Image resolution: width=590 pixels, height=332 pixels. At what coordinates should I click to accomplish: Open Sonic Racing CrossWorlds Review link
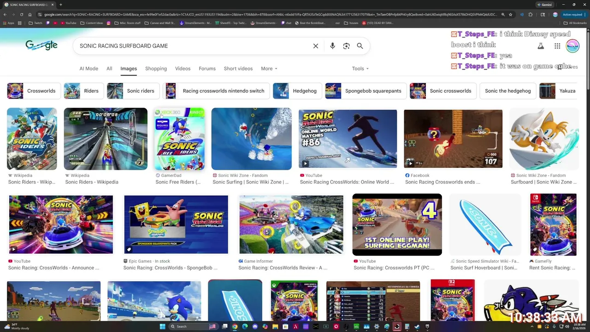[283, 268]
